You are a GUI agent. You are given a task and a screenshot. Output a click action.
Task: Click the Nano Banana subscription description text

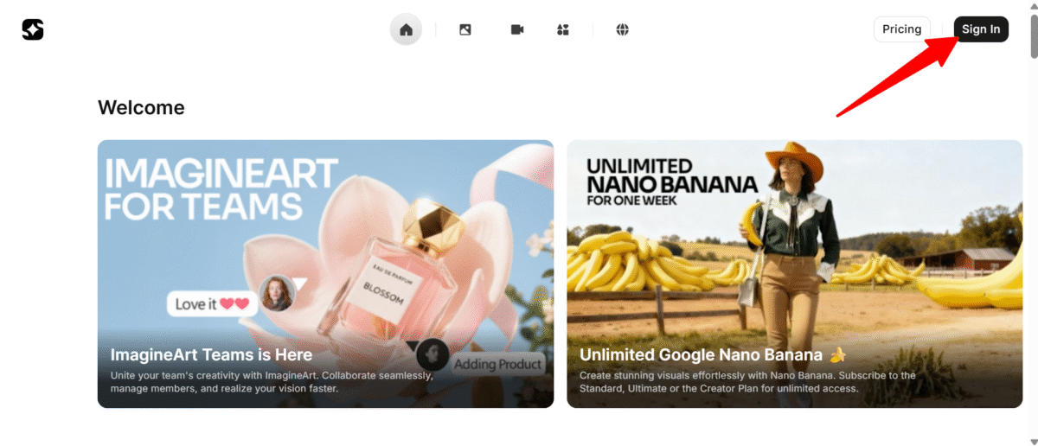[747, 382]
